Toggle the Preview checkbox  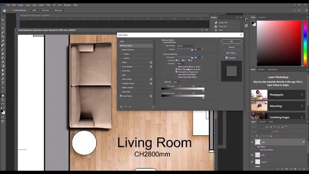pyautogui.click(x=226, y=58)
